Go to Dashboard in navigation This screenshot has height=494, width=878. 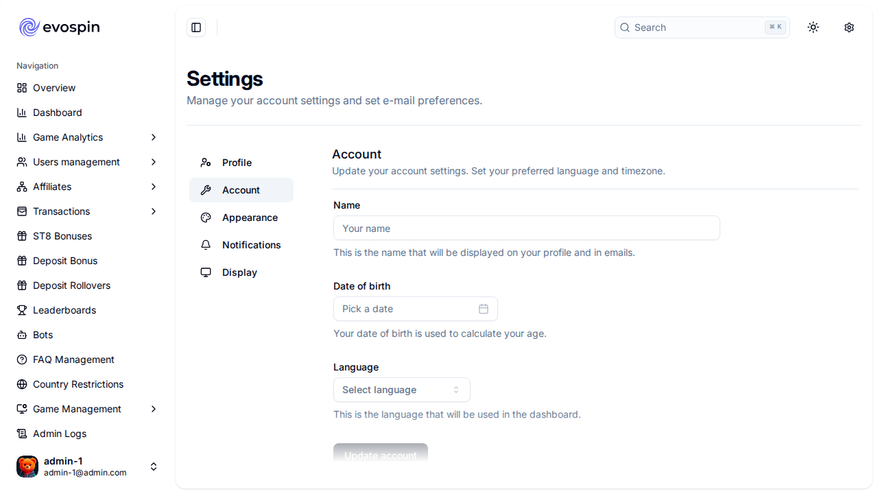(88, 113)
